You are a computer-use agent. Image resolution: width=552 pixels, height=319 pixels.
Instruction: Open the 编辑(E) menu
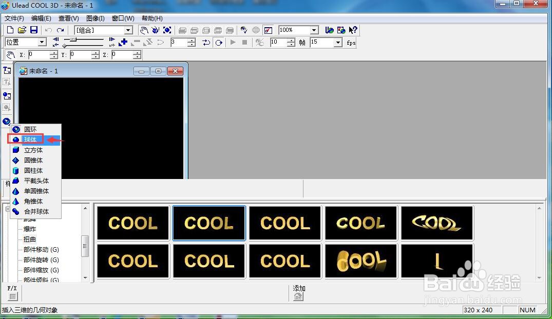click(x=41, y=18)
